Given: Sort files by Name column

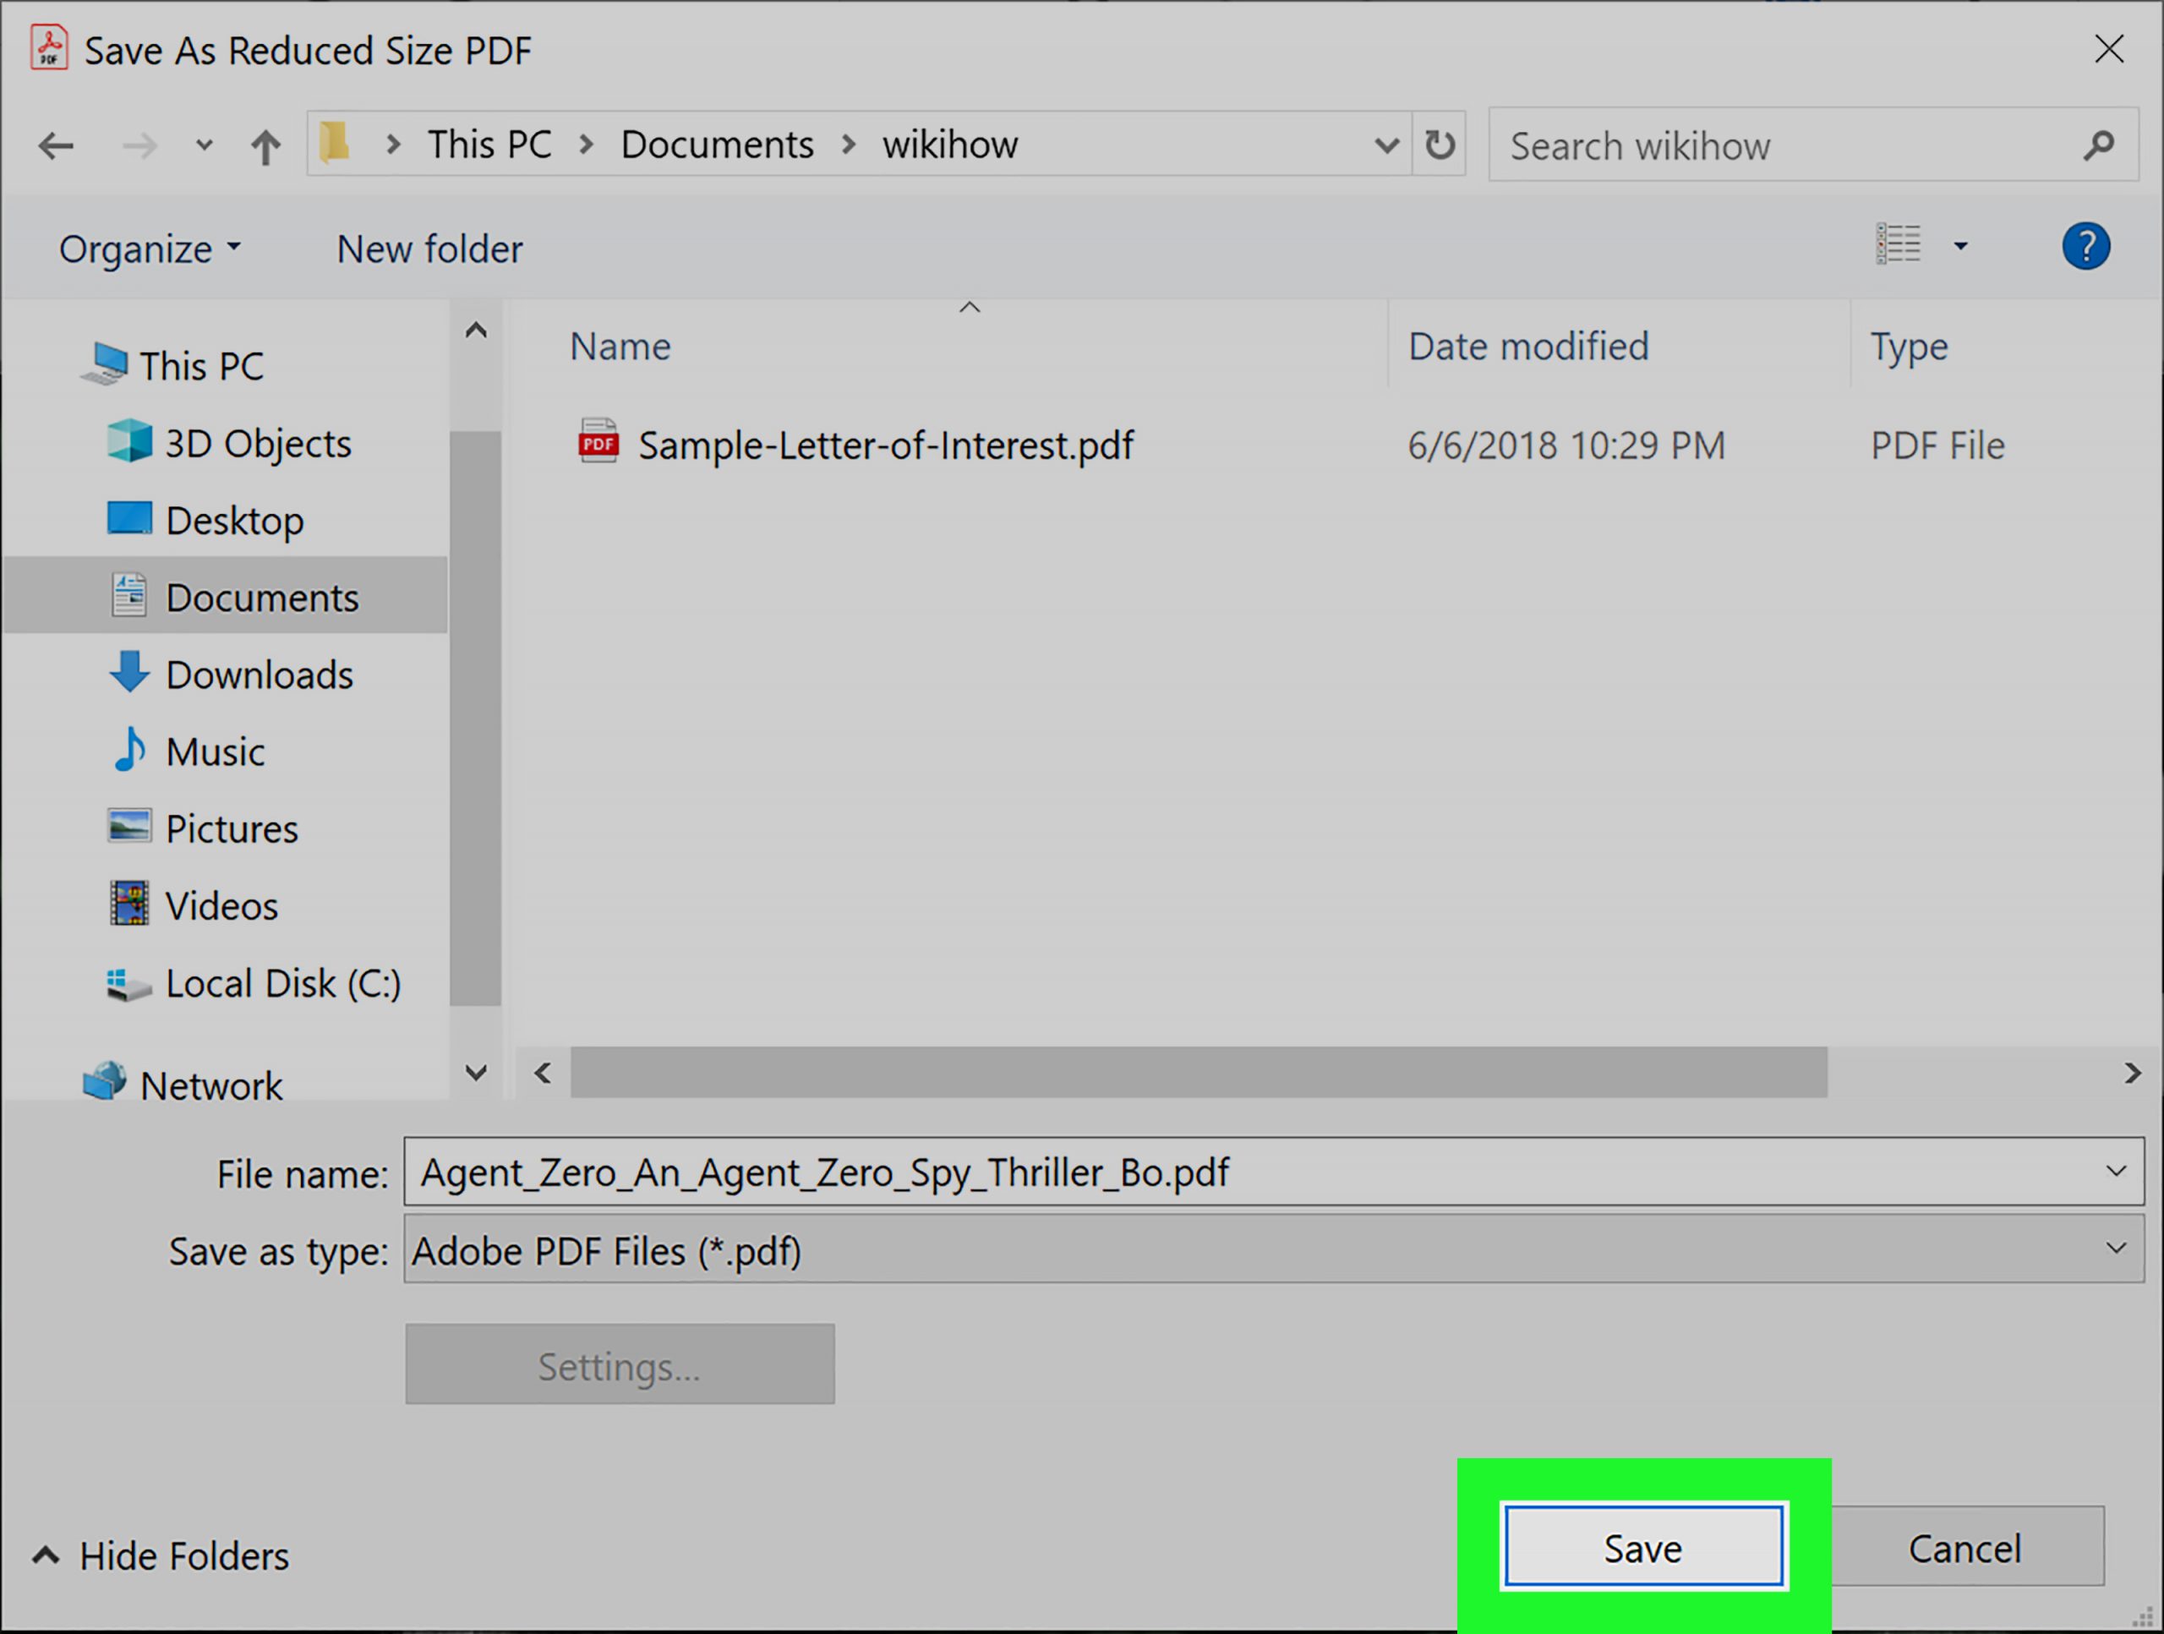Looking at the screenshot, I should (620, 347).
